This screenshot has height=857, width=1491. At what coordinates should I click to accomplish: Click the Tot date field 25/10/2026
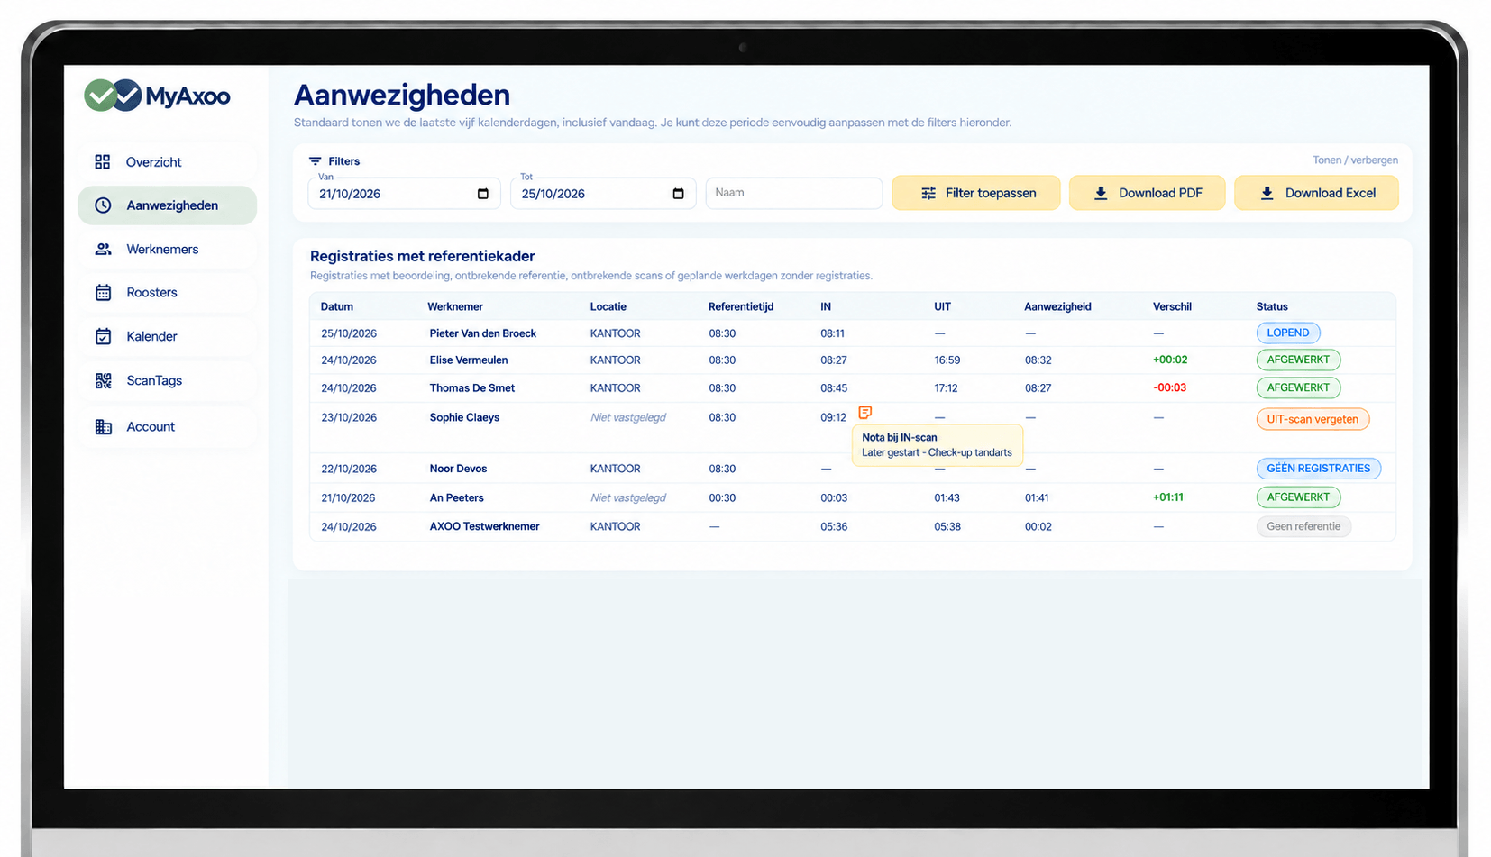(x=603, y=194)
